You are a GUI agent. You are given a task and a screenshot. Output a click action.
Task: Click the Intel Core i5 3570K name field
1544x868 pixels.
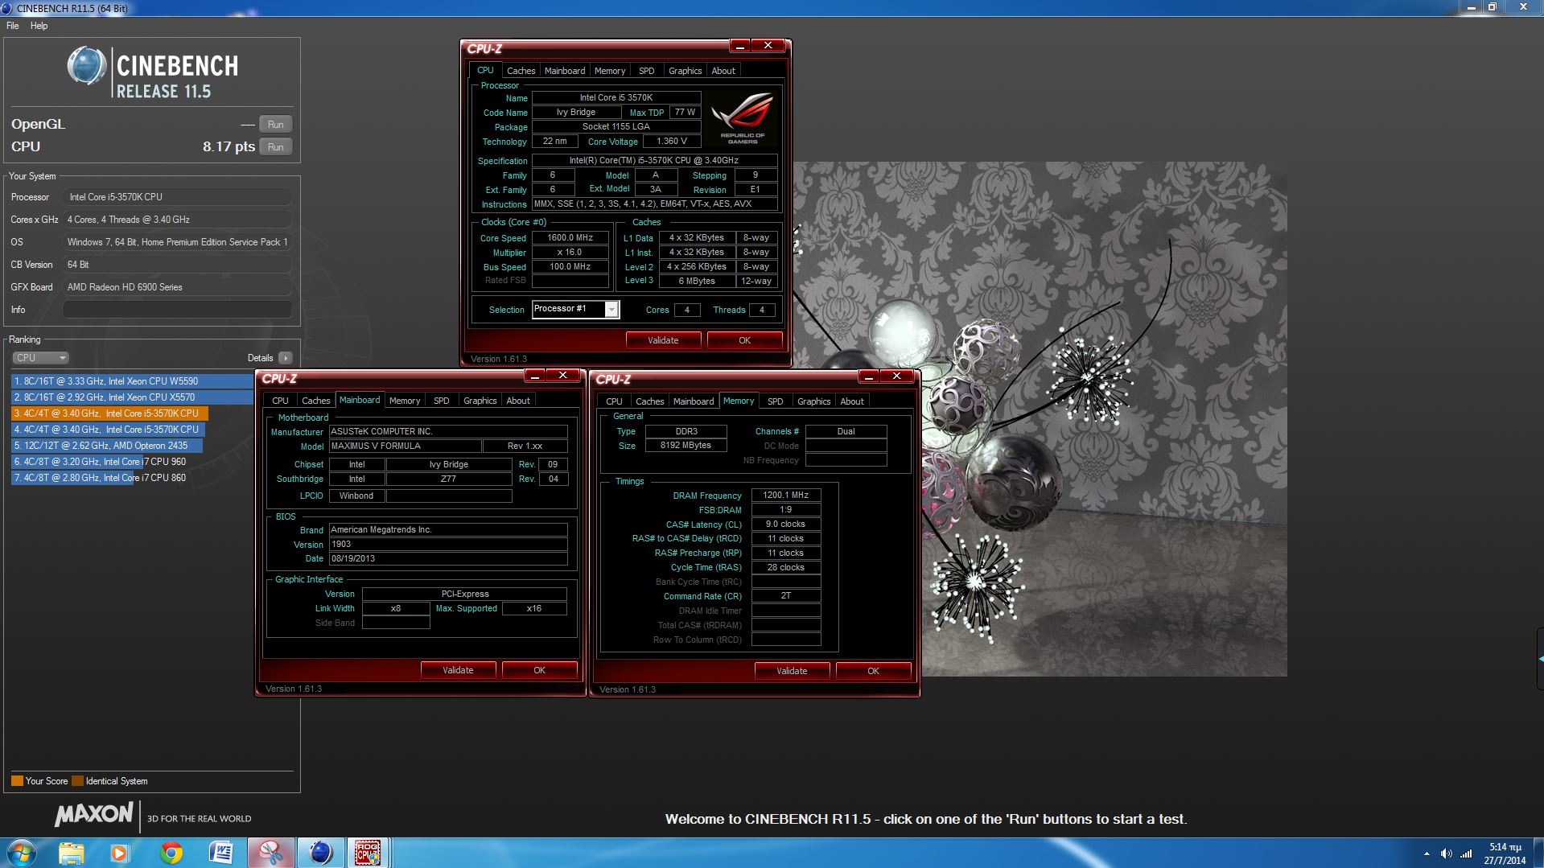[x=616, y=98]
